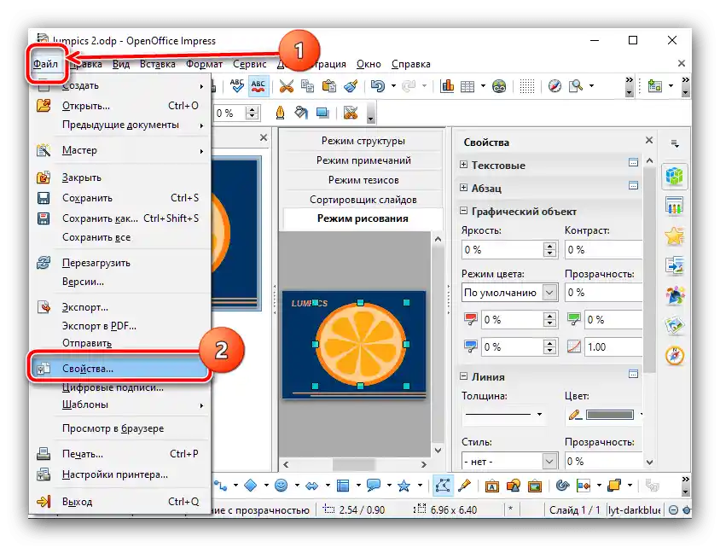Click the Hyperlink globe icon

point(499,86)
